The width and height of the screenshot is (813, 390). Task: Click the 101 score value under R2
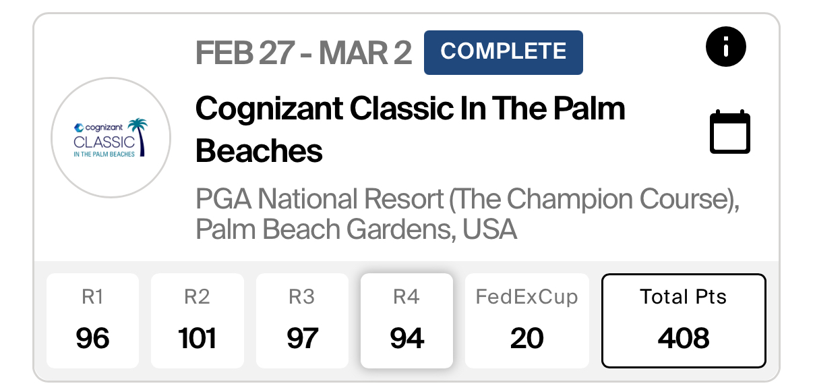(x=197, y=337)
